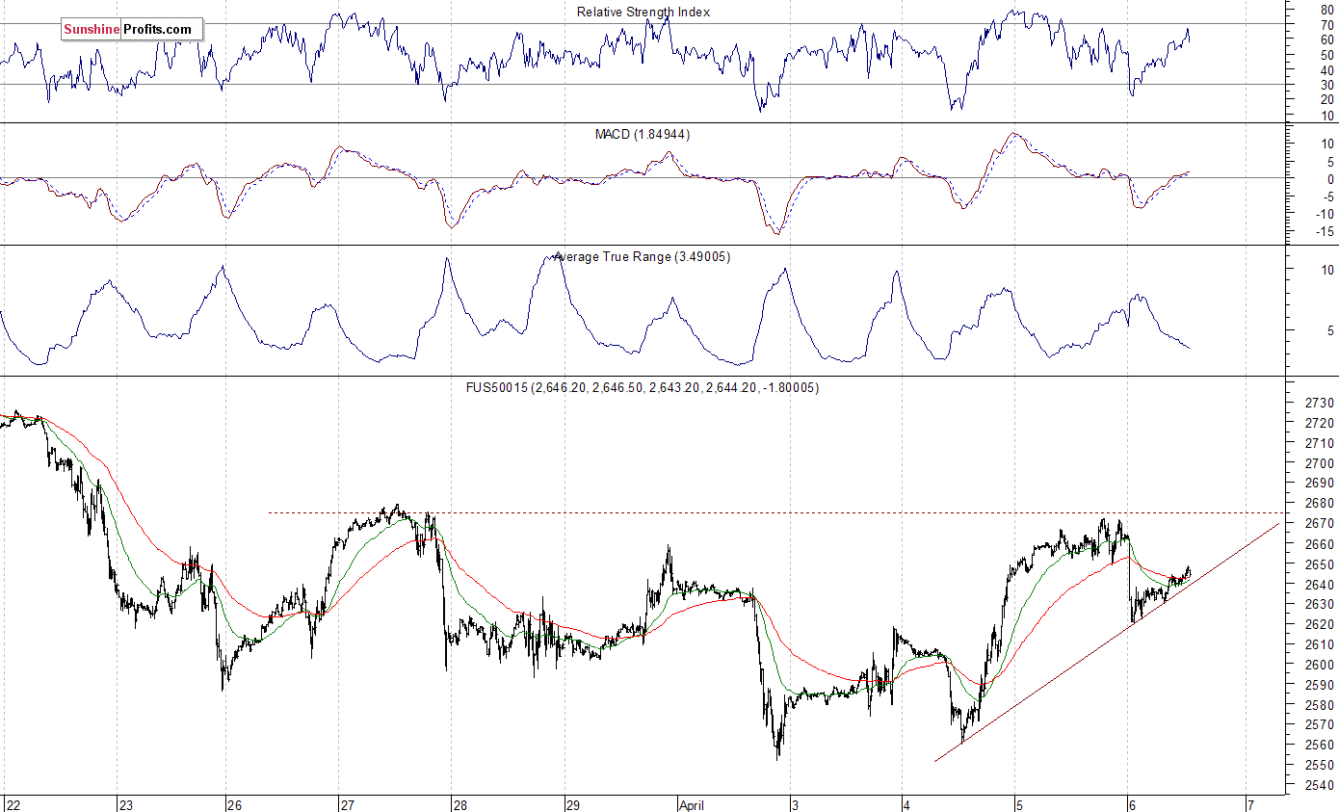Click the RSI axis value 10

pyautogui.click(x=1328, y=116)
